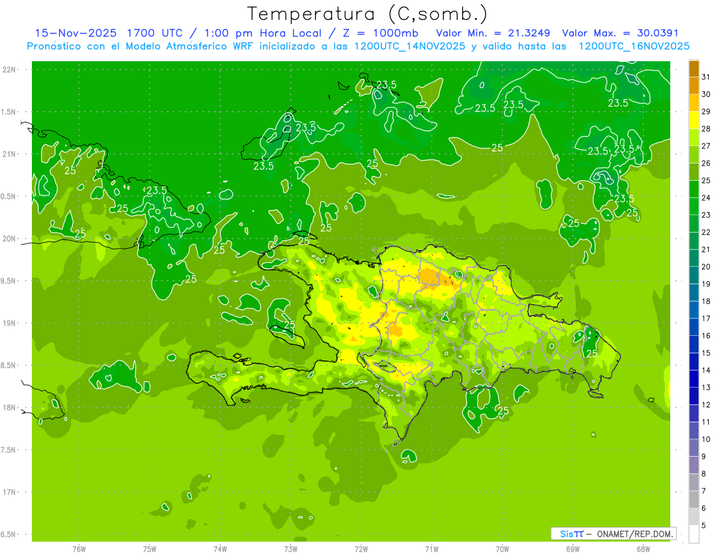722x557 pixels.
Task: Select 'Valor Max. = 30.0391' text
Action: pyautogui.click(x=620, y=33)
